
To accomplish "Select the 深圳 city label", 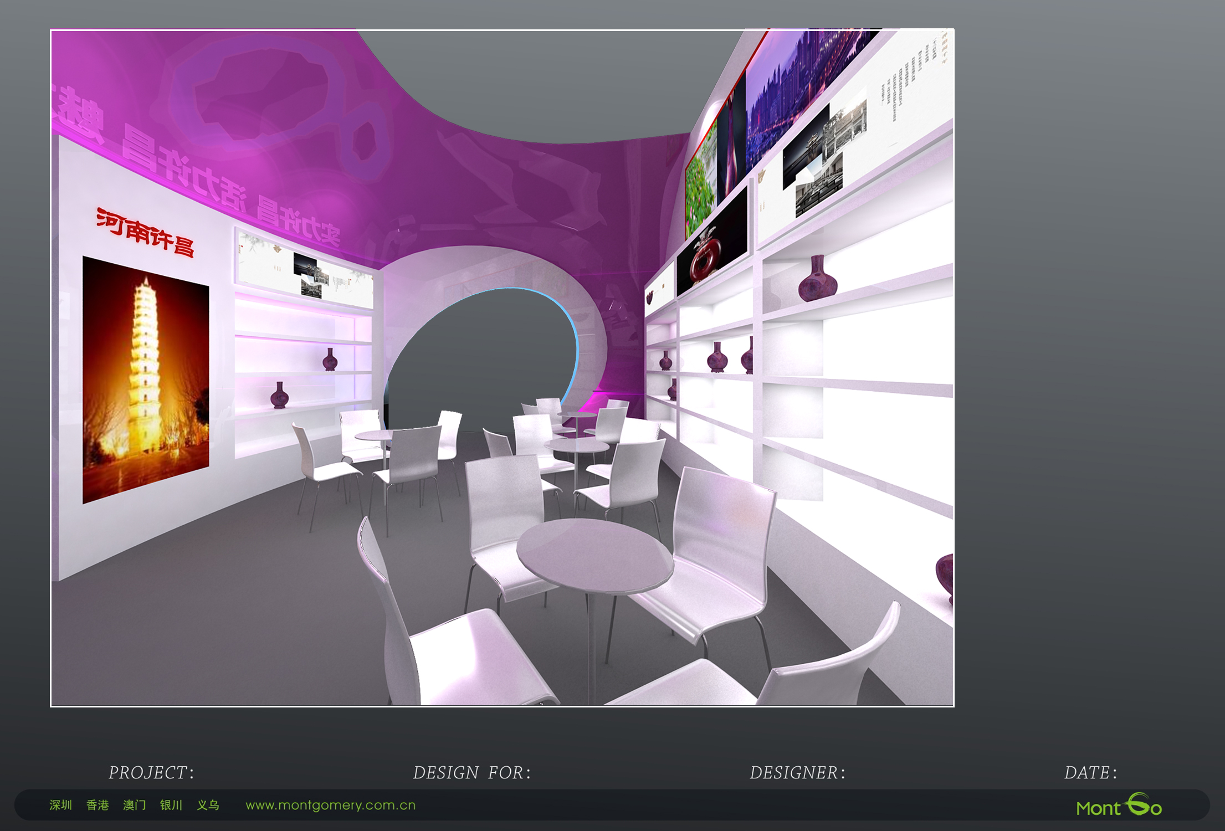I will [61, 805].
